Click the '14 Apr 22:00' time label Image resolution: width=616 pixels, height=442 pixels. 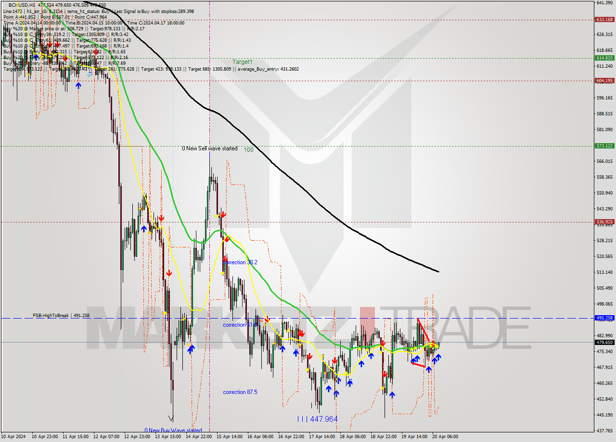[198, 437]
